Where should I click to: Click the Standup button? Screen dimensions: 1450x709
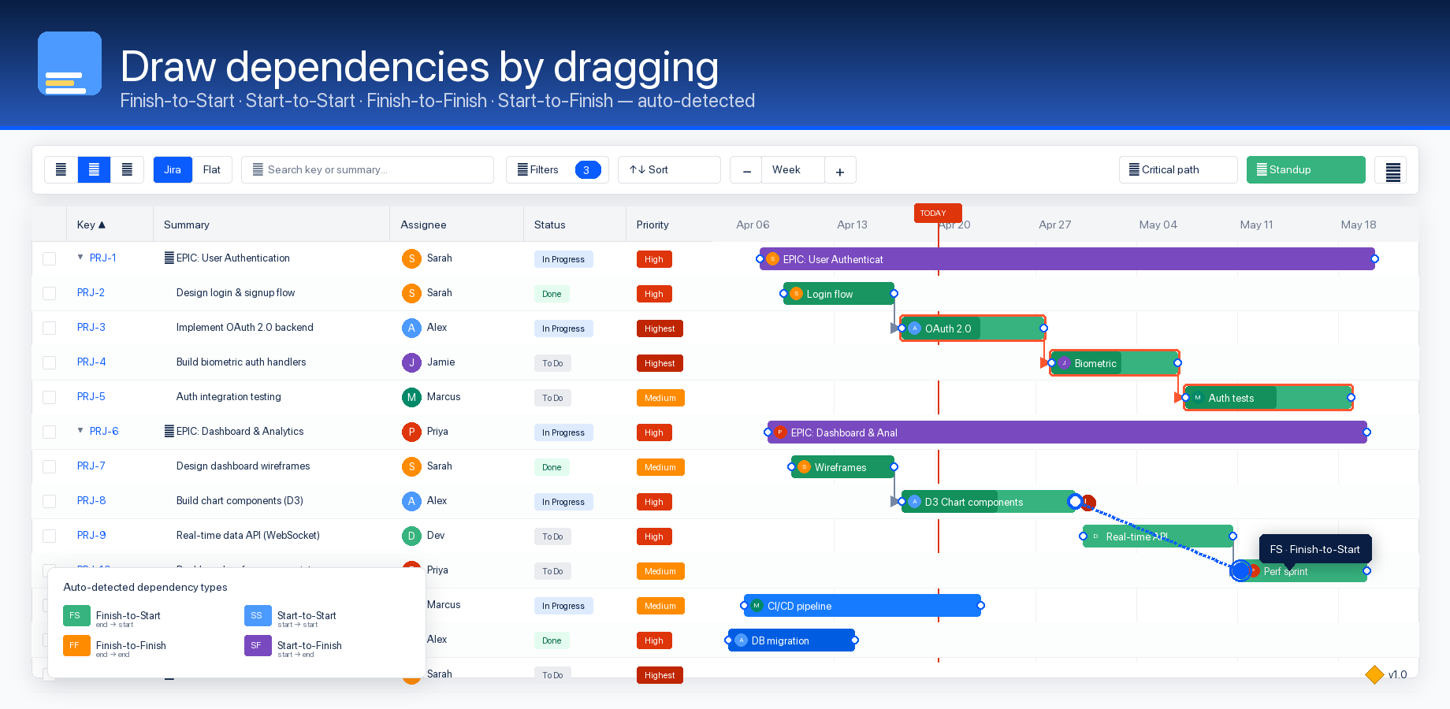pyautogui.click(x=1305, y=170)
